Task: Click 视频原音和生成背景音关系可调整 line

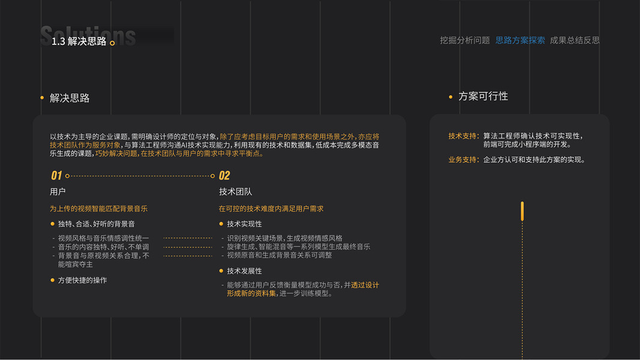Action: [x=280, y=255]
